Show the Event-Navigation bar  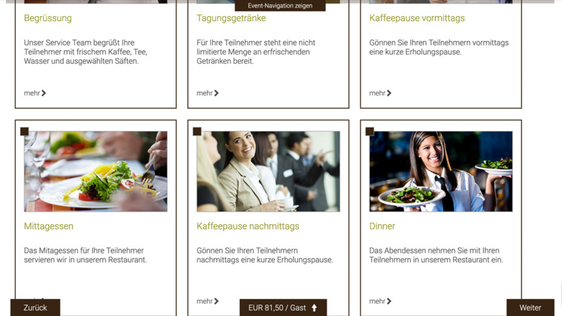point(280,5)
